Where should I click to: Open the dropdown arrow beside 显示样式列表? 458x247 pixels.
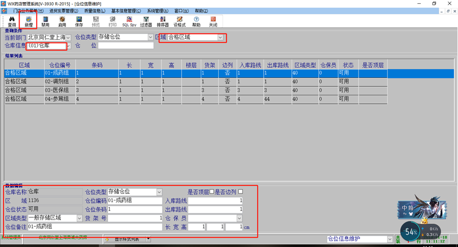(x=148, y=239)
